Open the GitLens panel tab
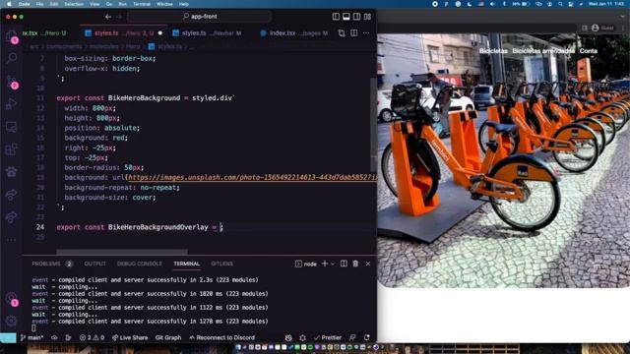630x354 pixels. (221, 264)
